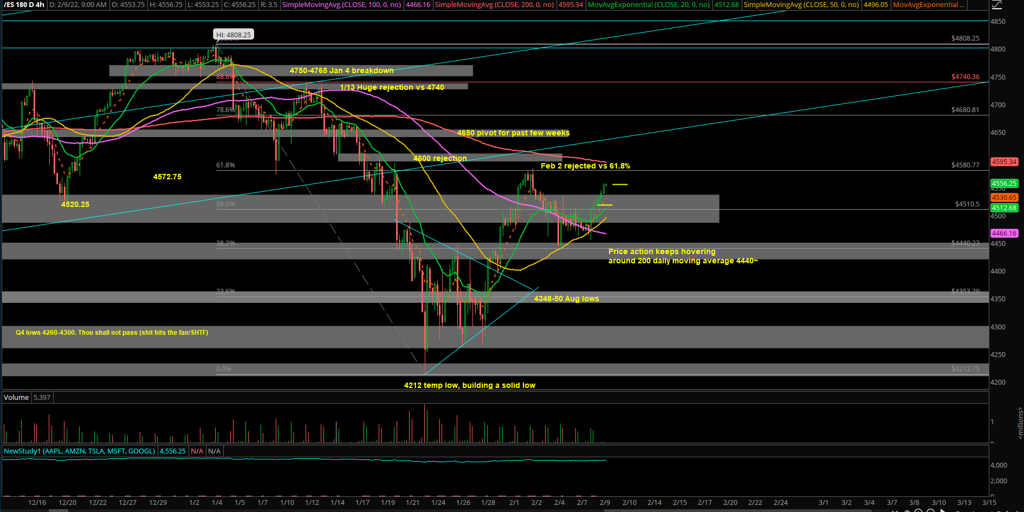
Task: Click the 4595.34 value in the header
Action: (571, 5)
